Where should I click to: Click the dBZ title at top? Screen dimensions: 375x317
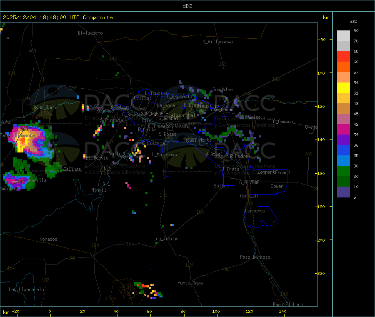[187, 6]
